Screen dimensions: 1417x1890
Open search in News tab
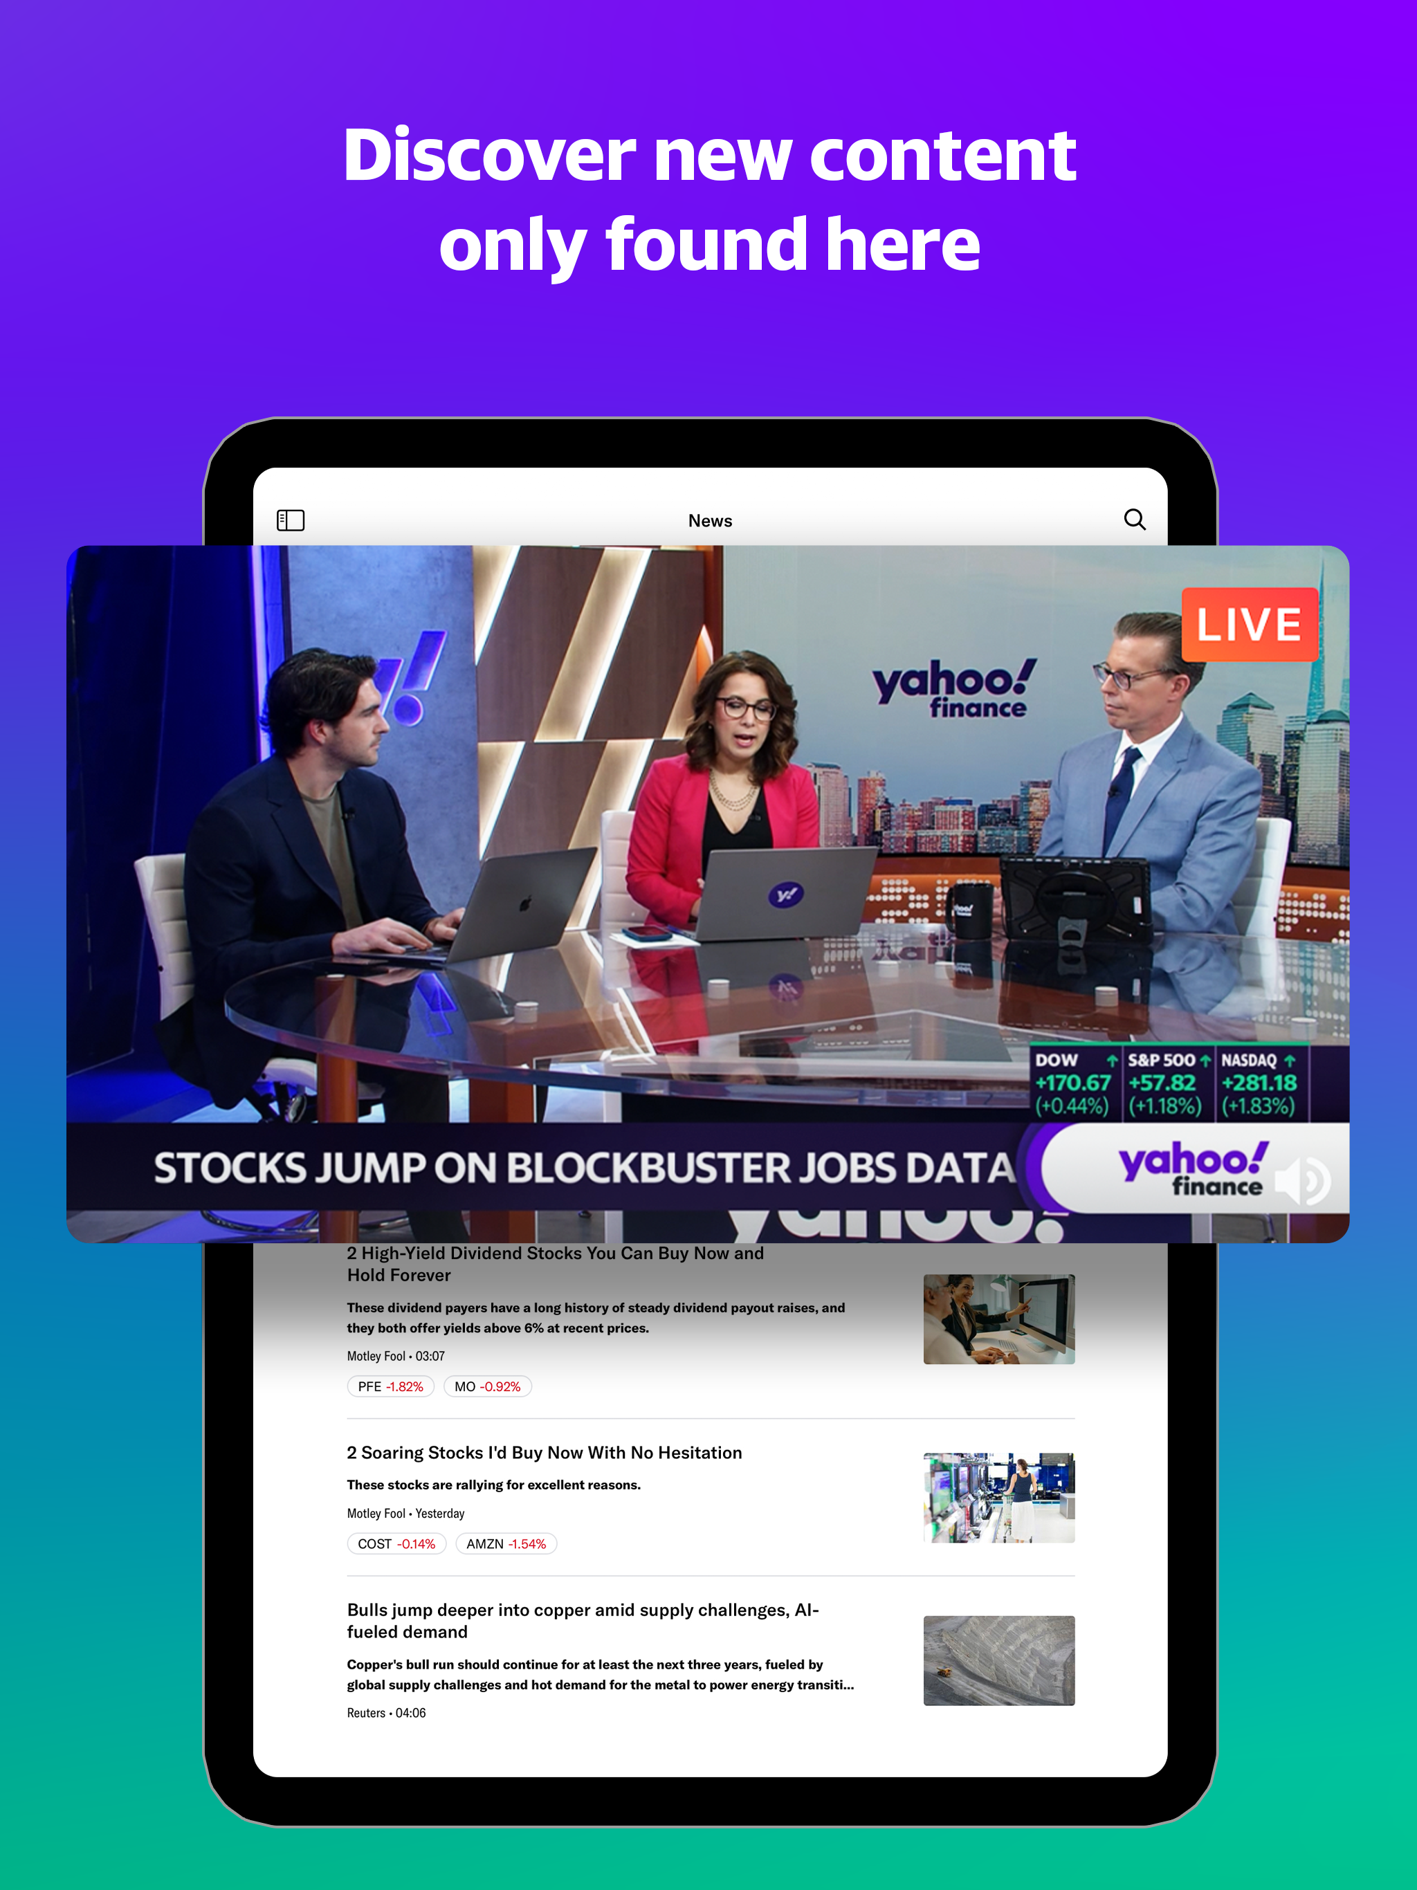(1134, 518)
